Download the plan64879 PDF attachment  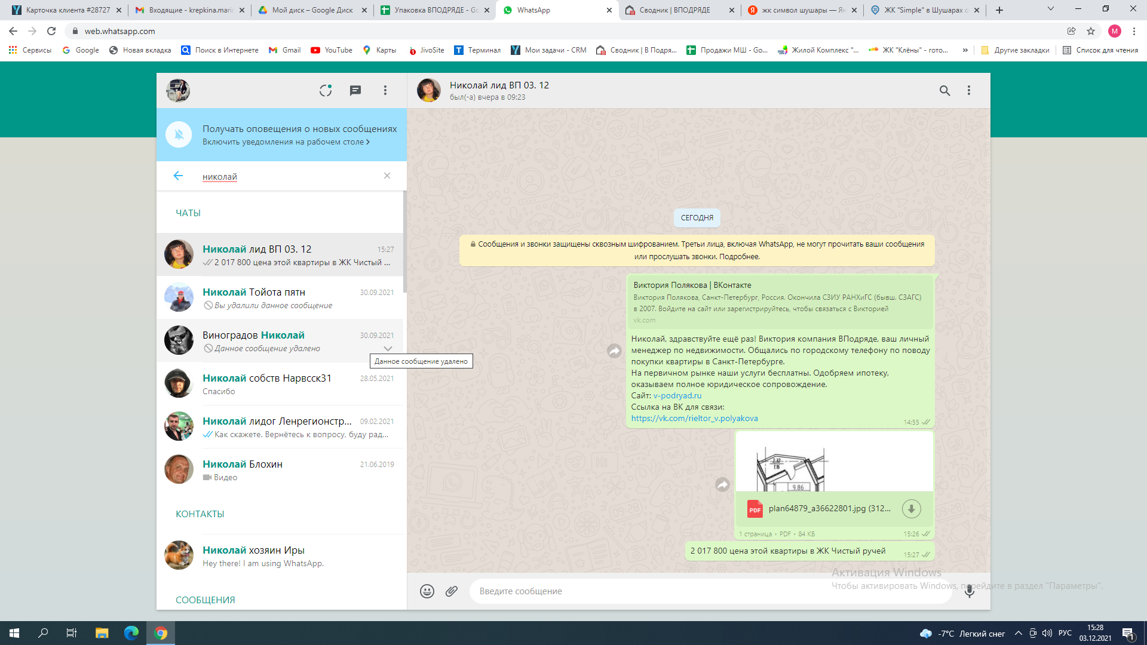911,509
